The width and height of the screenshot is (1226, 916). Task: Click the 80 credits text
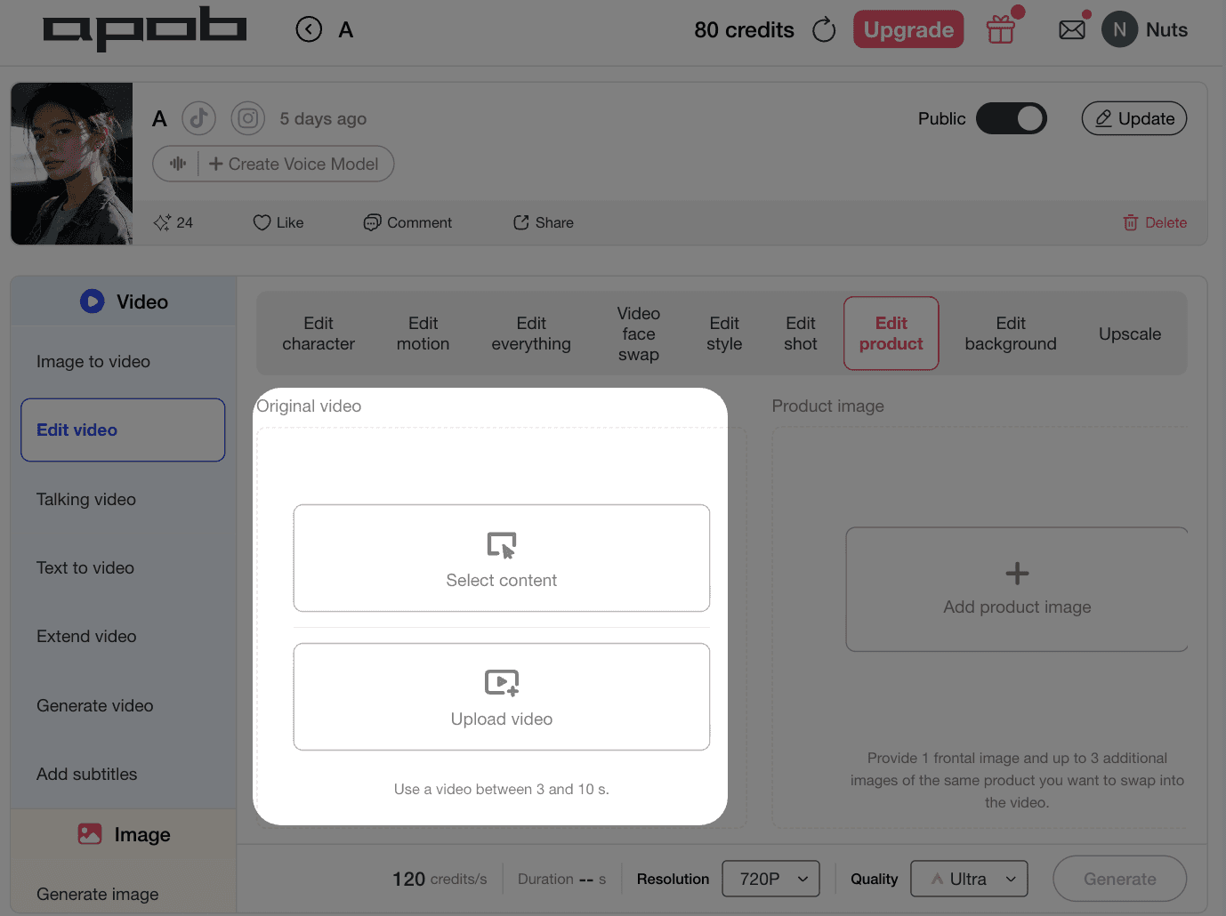[744, 29]
